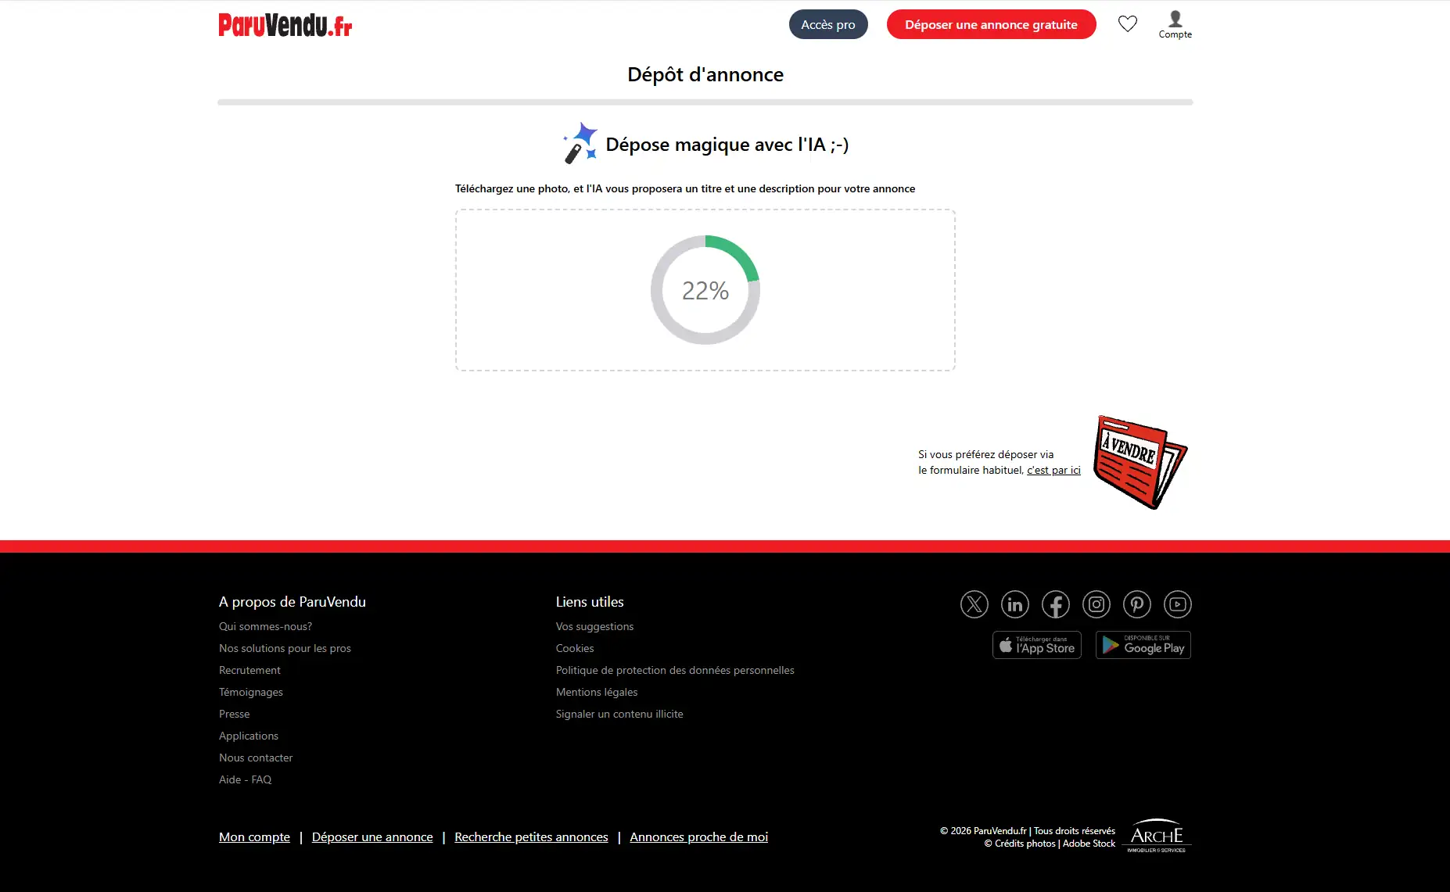Click the Accès pro button

(827, 24)
